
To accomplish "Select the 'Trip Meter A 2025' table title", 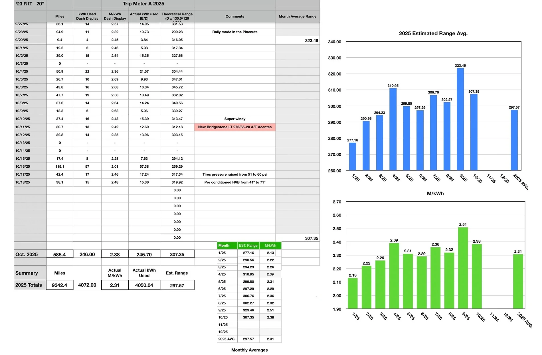I will pyautogui.click(x=143, y=4).
